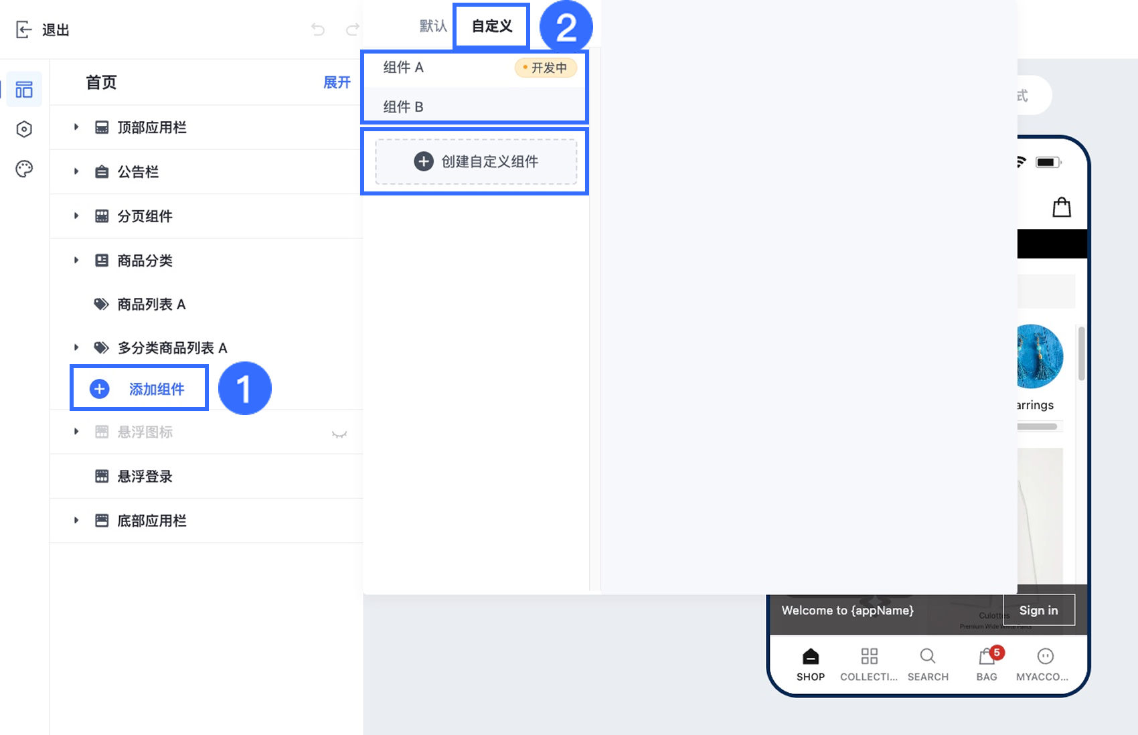Viewport: 1138px width, 735px height.
Task: Click the Welcome to {appName} text
Action: pos(847,610)
